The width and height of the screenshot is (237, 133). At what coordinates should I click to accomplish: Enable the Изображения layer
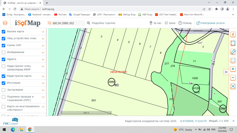(x=4, y=52)
